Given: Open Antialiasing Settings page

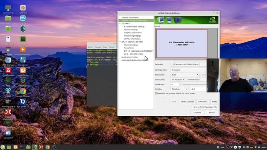Looking at the screenshot, I should coord(133,36).
